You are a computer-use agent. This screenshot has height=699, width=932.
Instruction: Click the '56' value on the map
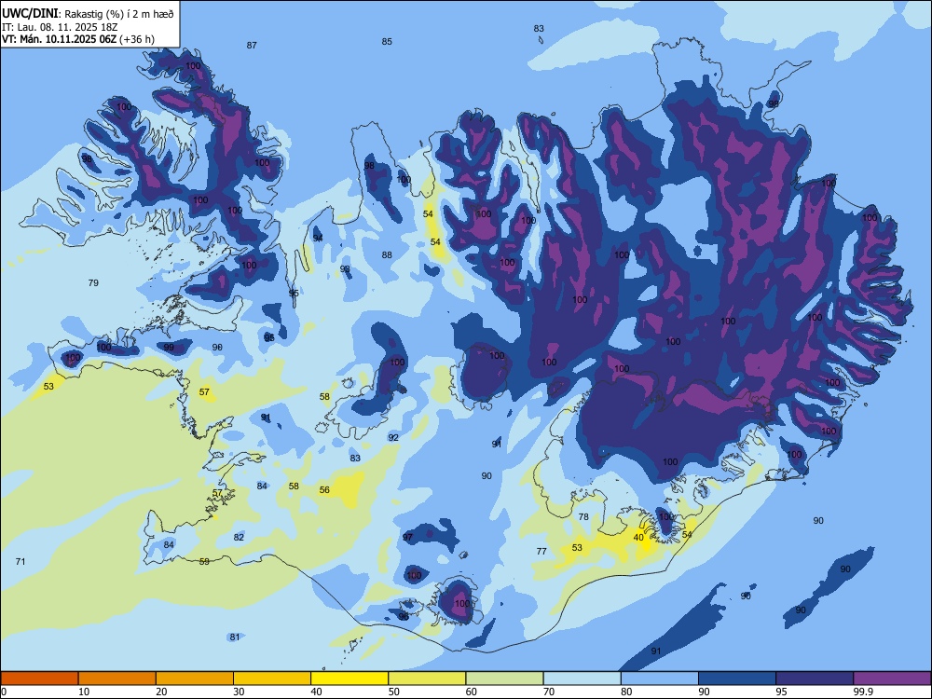coord(324,490)
